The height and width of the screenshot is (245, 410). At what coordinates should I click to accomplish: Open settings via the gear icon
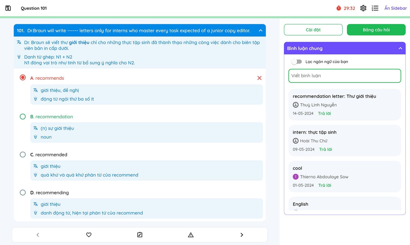363,8
